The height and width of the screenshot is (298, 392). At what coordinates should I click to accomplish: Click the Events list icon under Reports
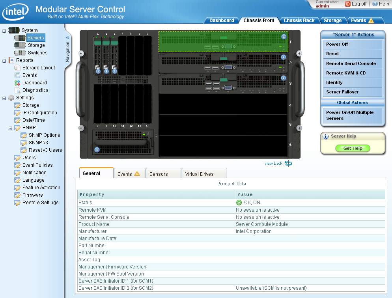tap(17, 75)
